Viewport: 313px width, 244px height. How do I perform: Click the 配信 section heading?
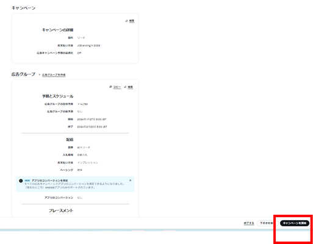tap(70, 140)
